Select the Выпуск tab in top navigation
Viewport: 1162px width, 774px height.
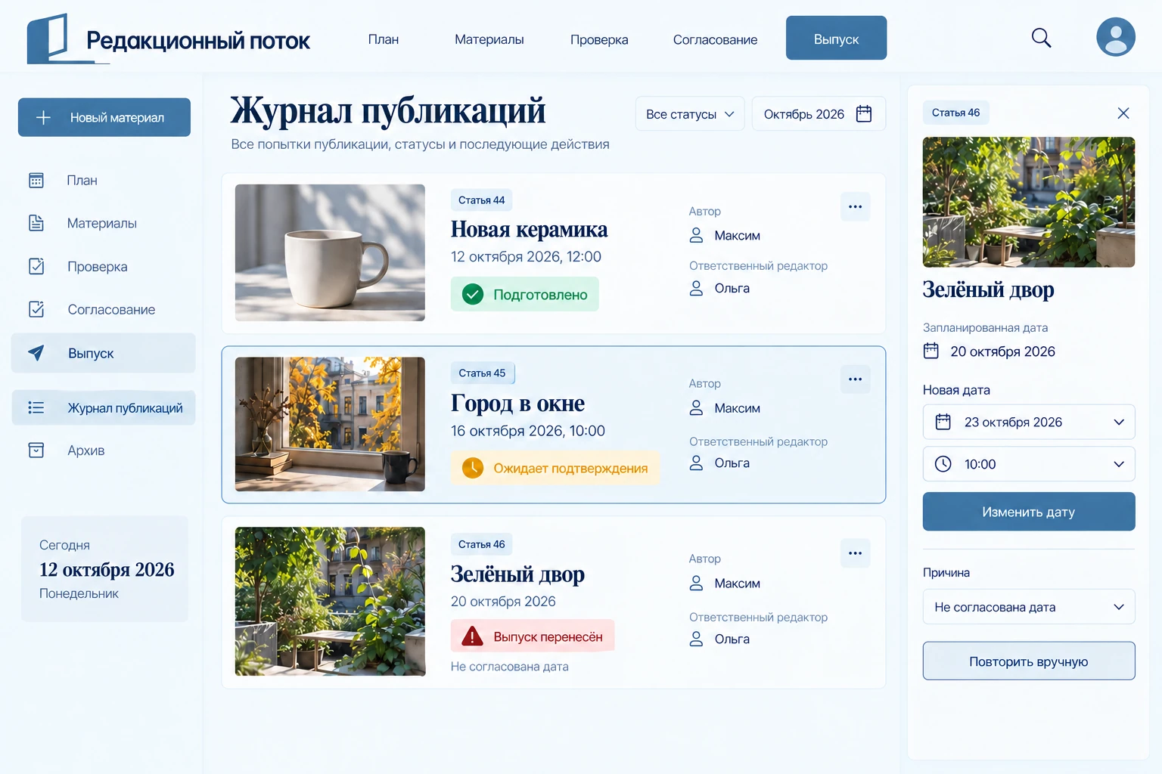tap(836, 38)
